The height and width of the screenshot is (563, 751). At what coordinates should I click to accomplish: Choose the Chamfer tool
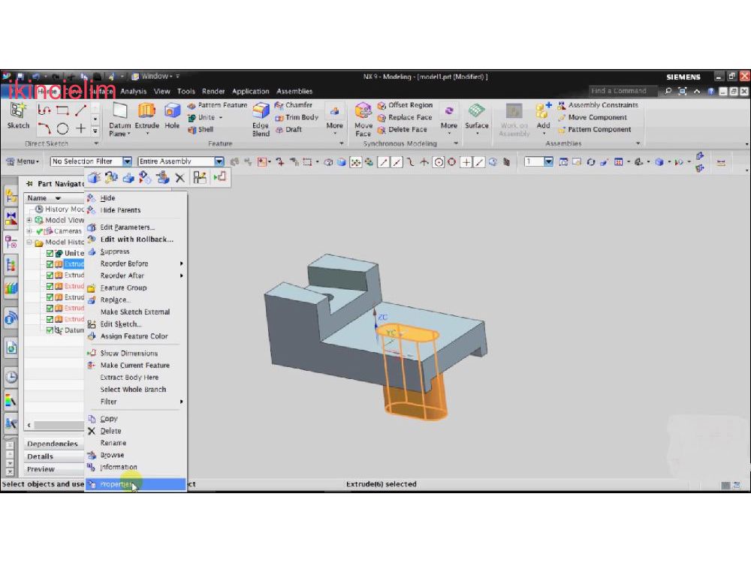(x=293, y=105)
